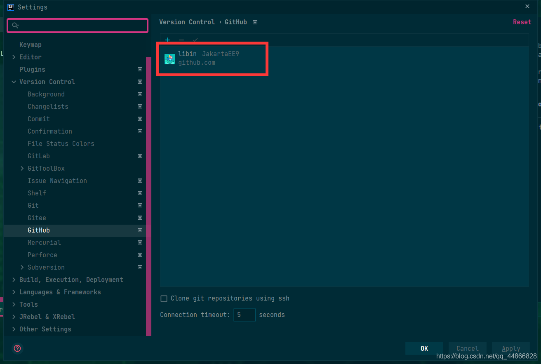Select the Changelists settings item
The width and height of the screenshot is (541, 364).
(x=48, y=106)
